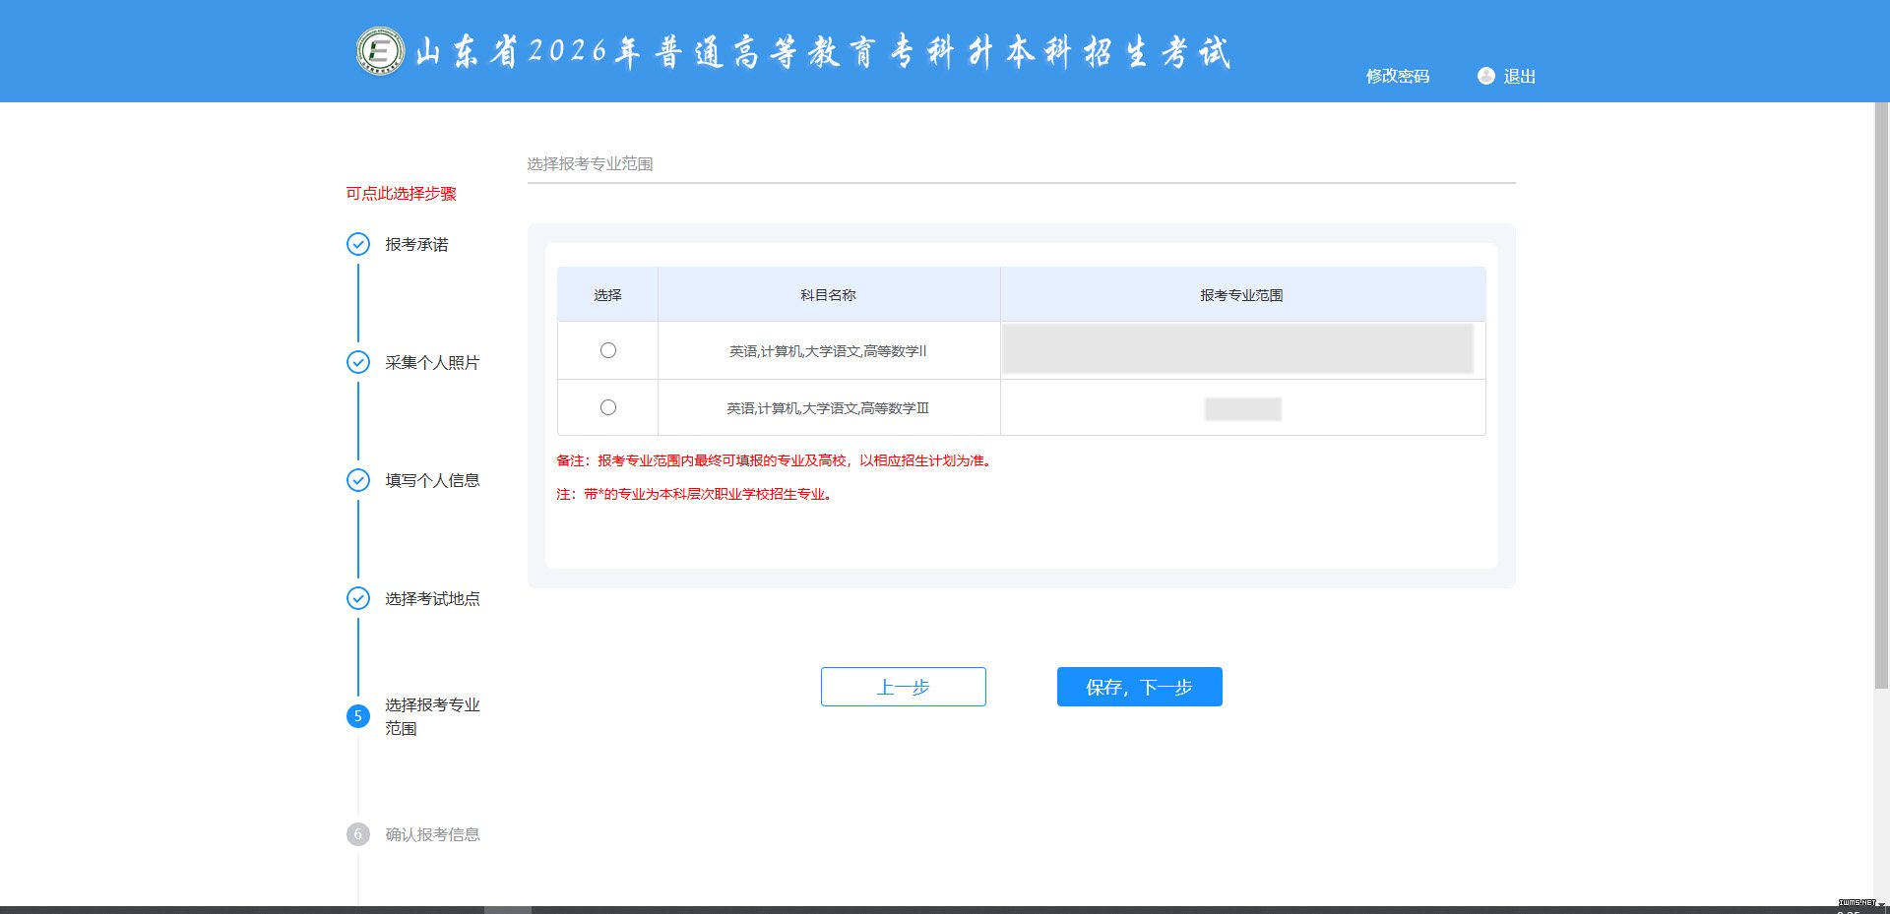Click the vertical page scrollbar
This screenshot has height=914, width=1890.
coord(1881,394)
